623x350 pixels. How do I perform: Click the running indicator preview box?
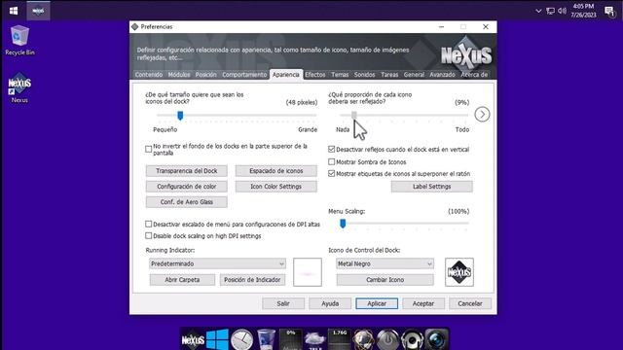tap(308, 272)
